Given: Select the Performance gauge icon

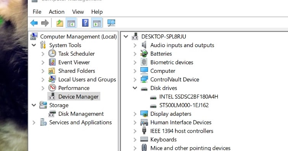Looking at the screenshot, I should click(52, 88).
